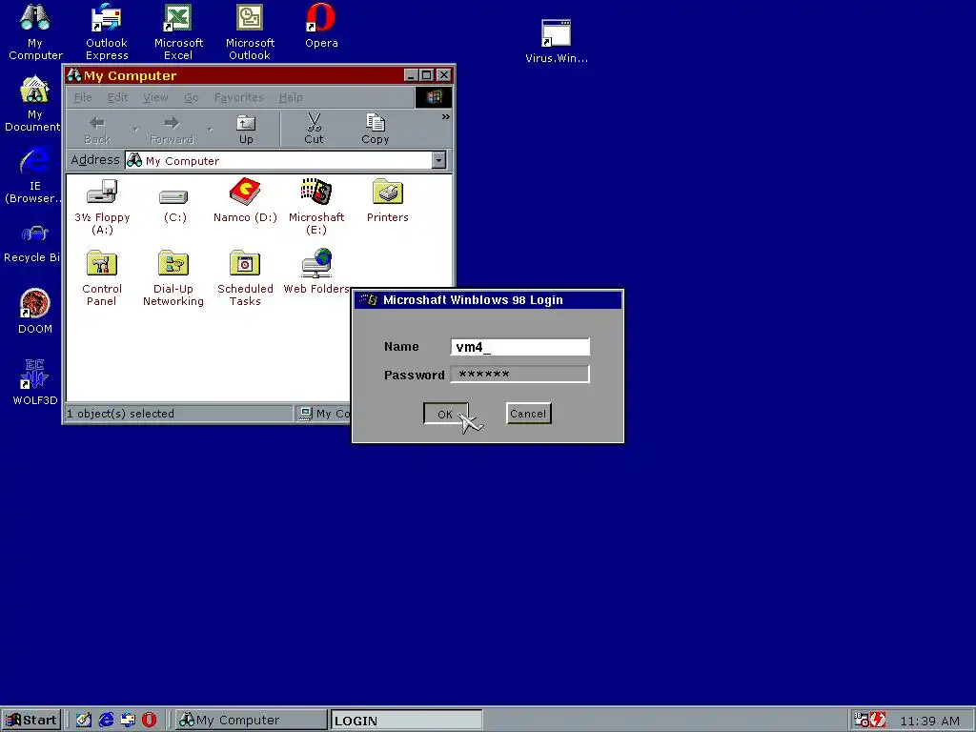Click the Forward toolbar button
Viewport: 976px width, 732px height.
coord(172,130)
